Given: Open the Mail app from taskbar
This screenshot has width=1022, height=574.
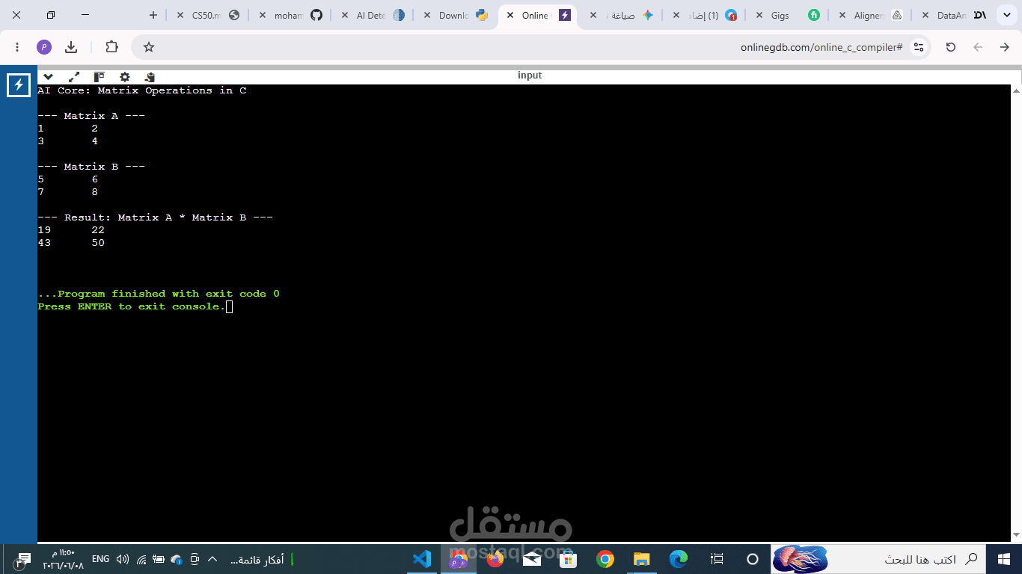Looking at the screenshot, I should click(x=531, y=559).
